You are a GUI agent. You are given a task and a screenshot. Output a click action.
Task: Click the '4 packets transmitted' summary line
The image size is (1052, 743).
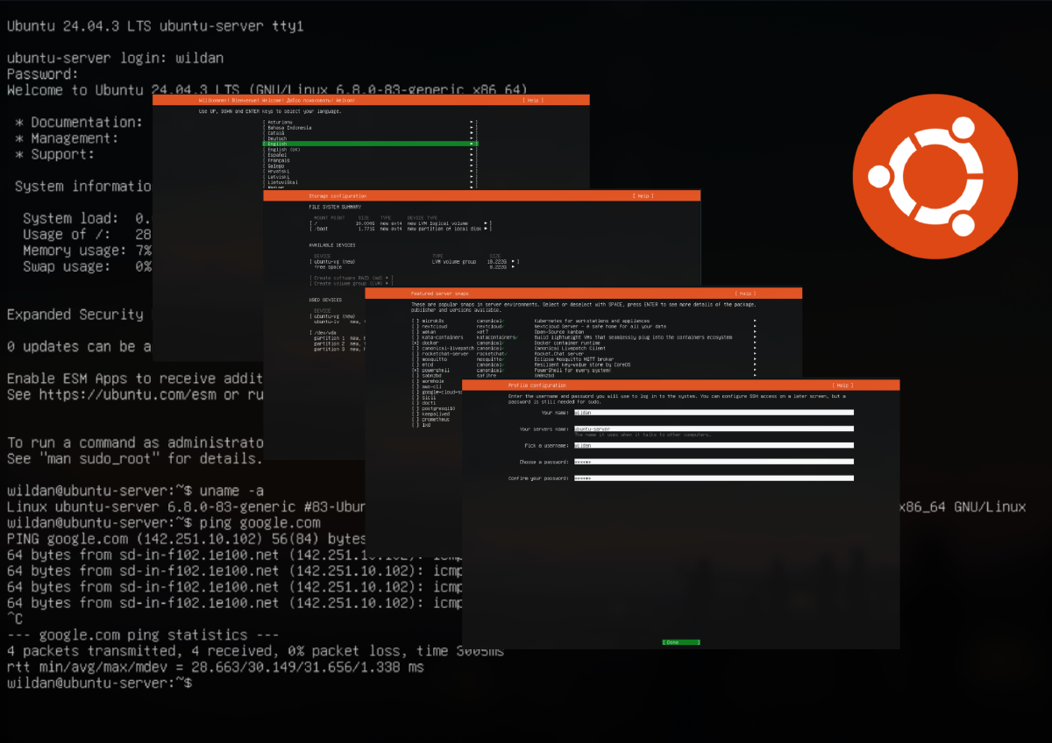pos(255,651)
